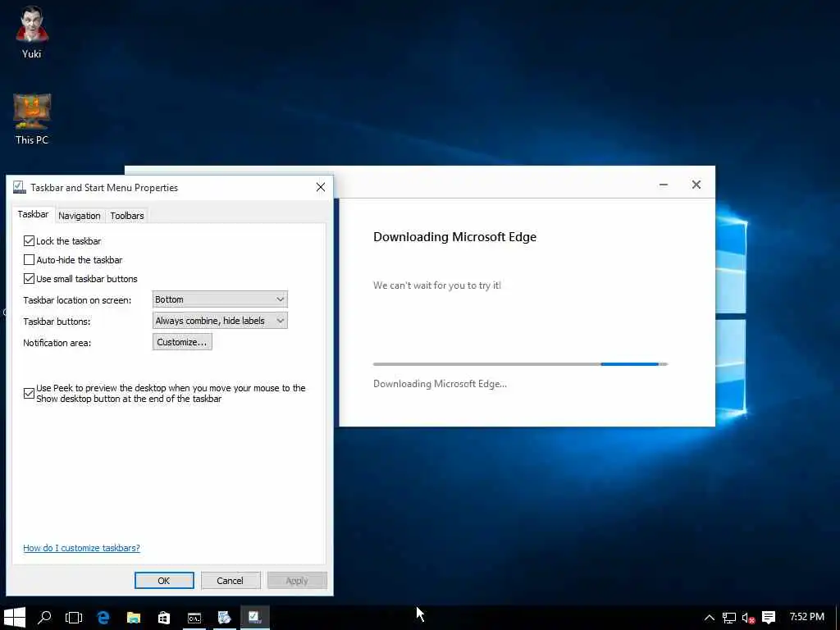Click the 'Downloading Microsoft Edge...' status text
The height and width of the screenshot is (630, 840).
[x=440, y=384]
